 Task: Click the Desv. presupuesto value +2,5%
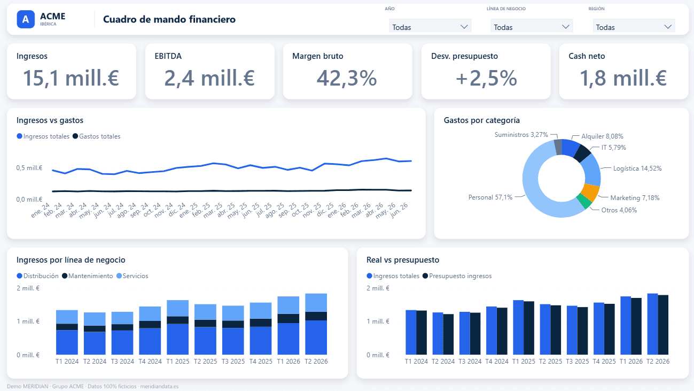(x=486, y=79)
